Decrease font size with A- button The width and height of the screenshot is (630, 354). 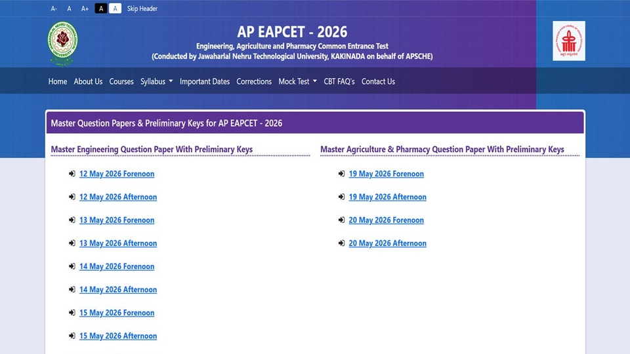pos(54,9)
